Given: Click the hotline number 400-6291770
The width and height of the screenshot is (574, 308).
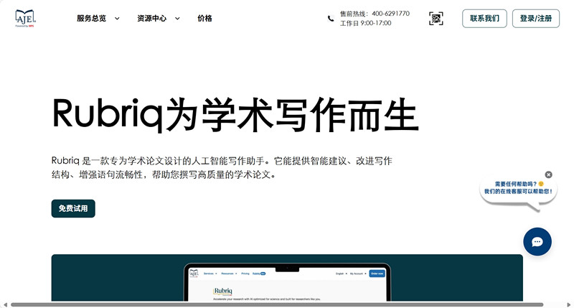Looking at the screenshot, I should 390,14.
